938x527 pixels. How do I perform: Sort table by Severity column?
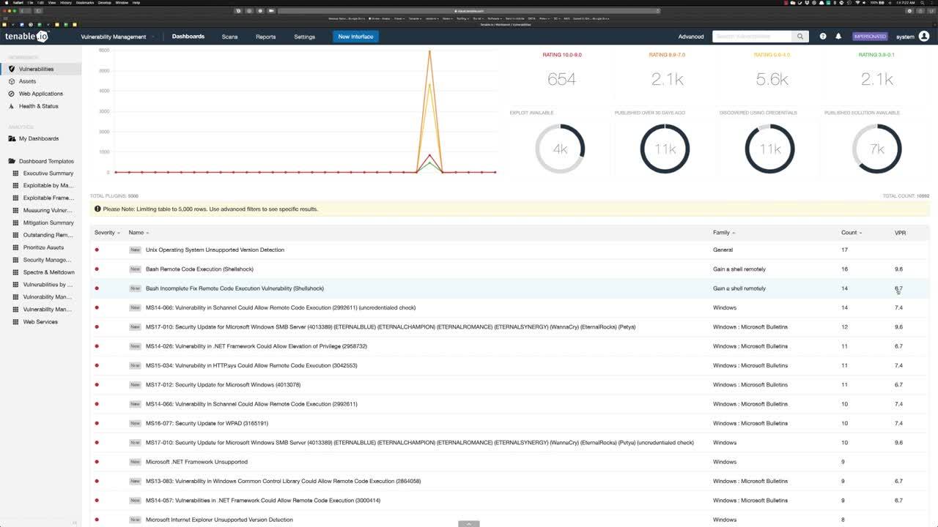pos(107,233)
